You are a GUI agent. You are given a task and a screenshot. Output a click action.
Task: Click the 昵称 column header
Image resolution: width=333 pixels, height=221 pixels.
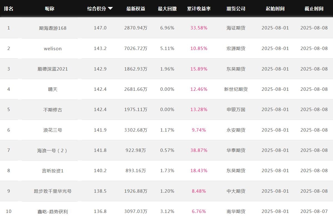tap(50, 9)
